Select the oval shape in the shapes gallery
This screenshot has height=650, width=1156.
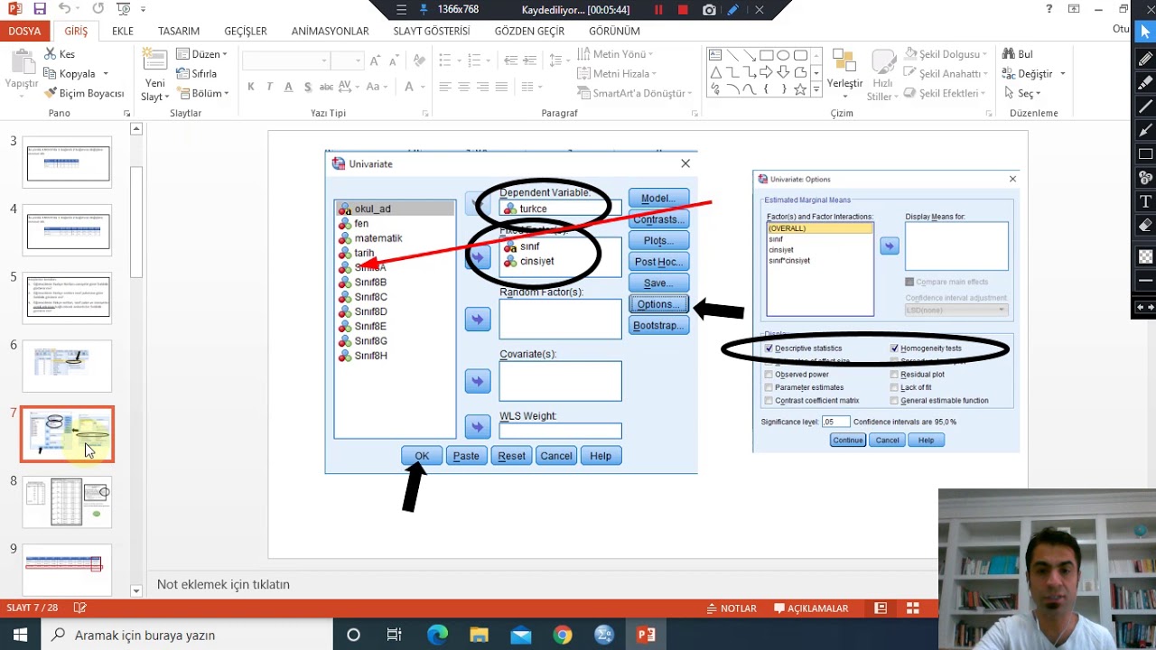(783, 55)
